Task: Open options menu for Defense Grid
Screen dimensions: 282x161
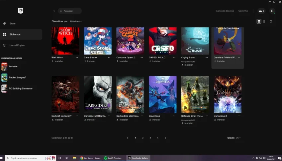Action: (x=207, y=116)
